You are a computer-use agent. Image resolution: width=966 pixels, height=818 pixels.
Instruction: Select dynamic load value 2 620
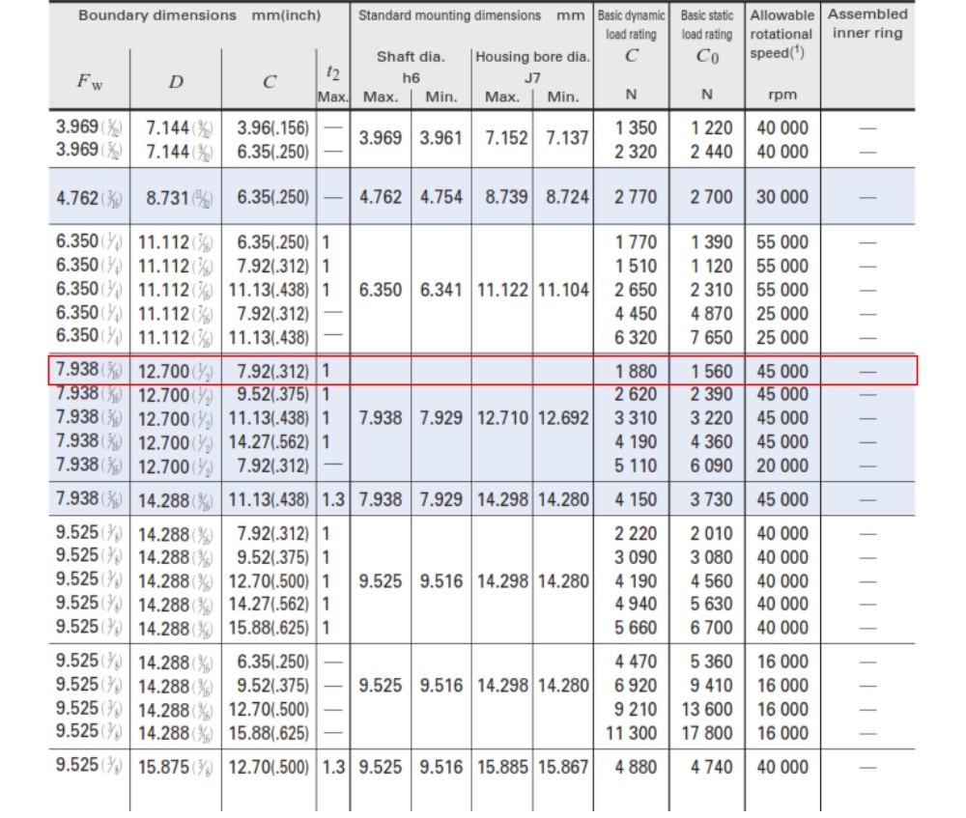636,394
